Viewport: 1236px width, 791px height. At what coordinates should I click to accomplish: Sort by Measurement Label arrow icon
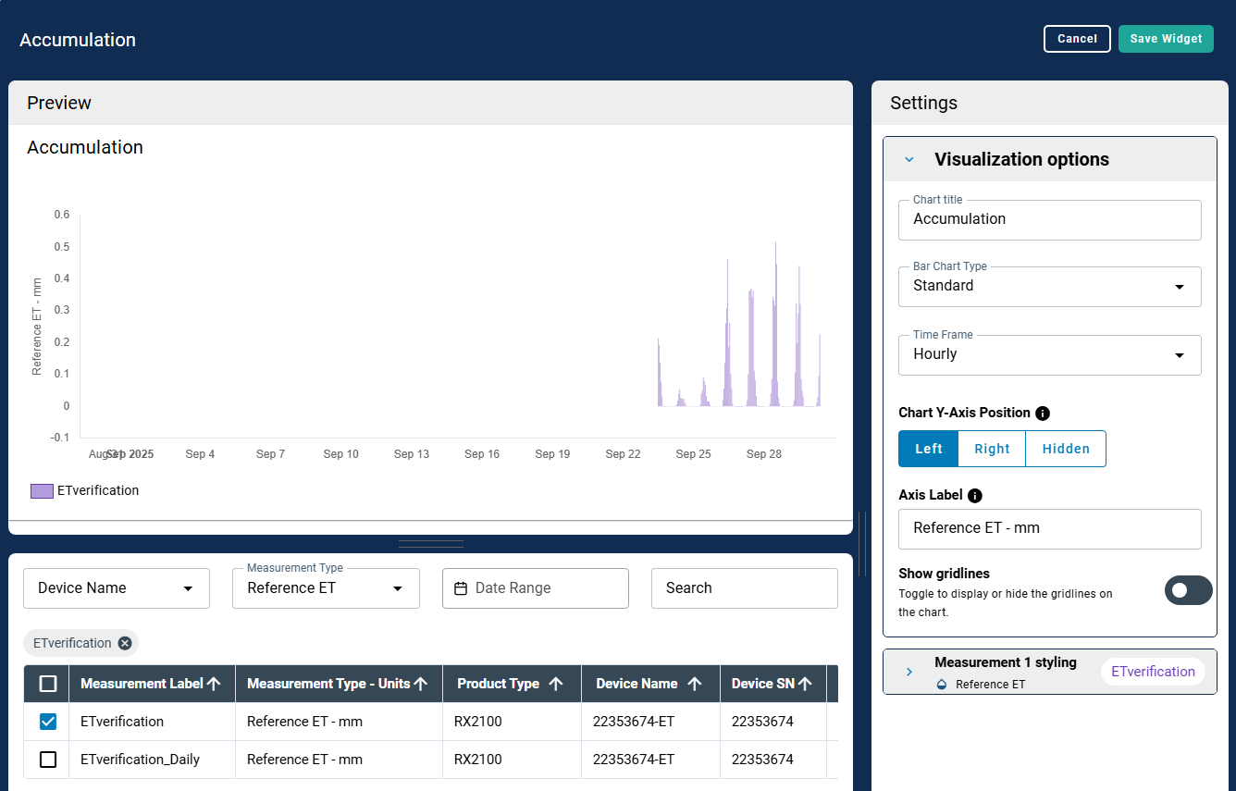pyautogui.click(x=214, y=684)
